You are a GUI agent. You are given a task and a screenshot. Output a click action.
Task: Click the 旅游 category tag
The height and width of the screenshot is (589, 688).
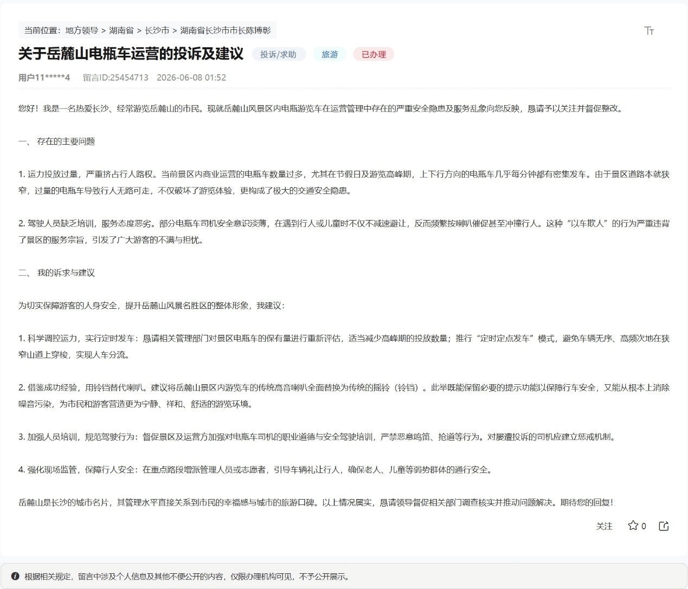click(x=330, y=54)
